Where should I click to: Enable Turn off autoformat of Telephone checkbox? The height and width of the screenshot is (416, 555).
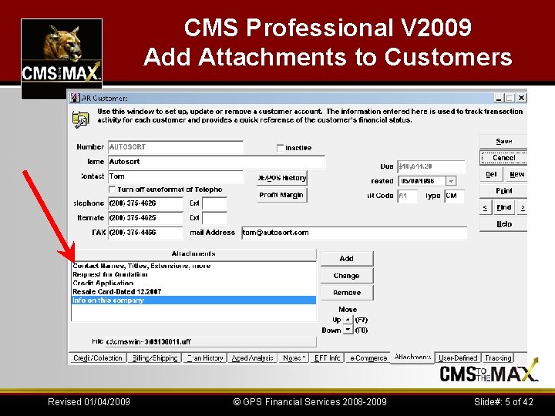tap(112, 190)
